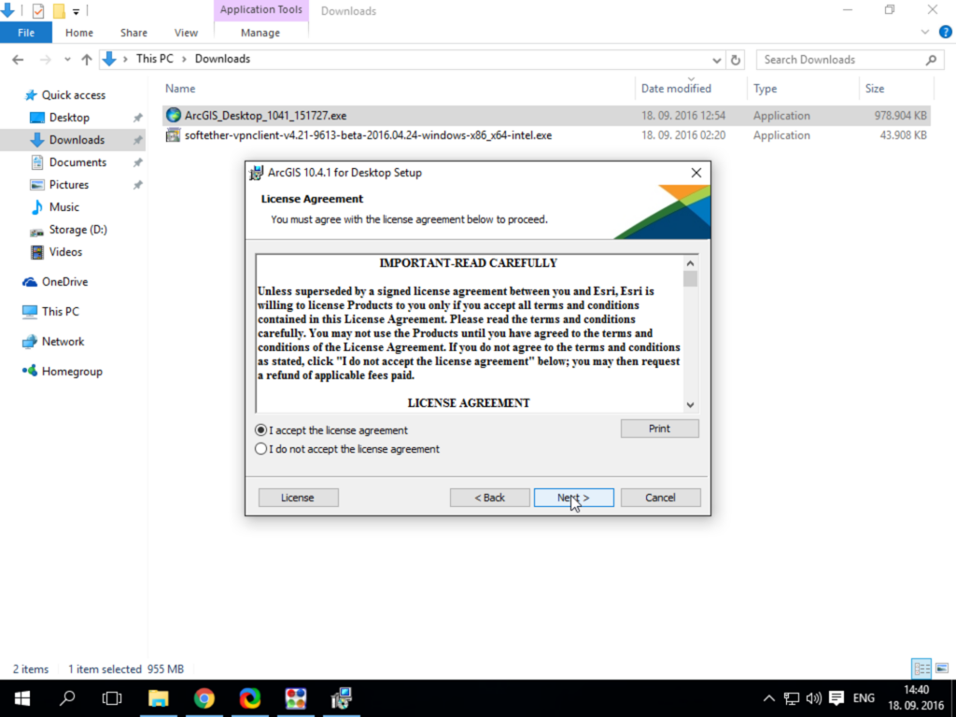Close the ArcGIS 10.4.1 setup dialog
Viewport: 956px width, 717px height.
click(696, 173)
